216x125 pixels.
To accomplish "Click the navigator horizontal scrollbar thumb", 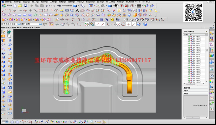I will point(190,84).
